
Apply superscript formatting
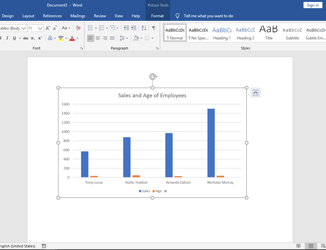tap(40, 38)
